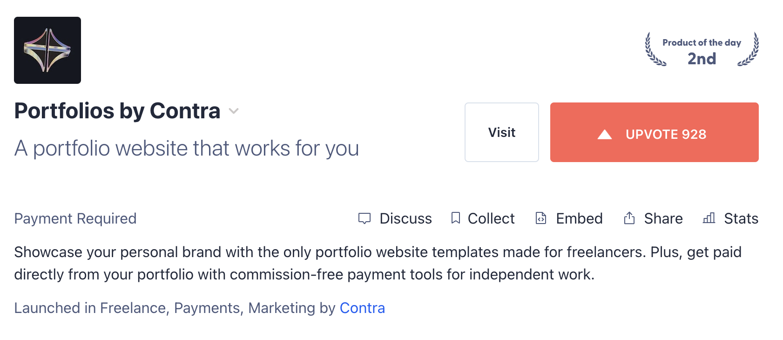Open the Stats text label
This screenshot has height=340, width=783.
741,218
